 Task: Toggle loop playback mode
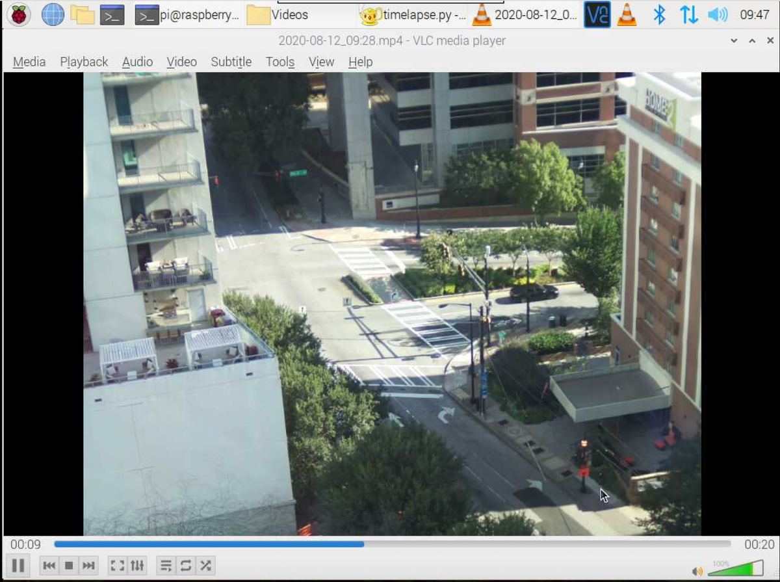click(x=186, y=565)
